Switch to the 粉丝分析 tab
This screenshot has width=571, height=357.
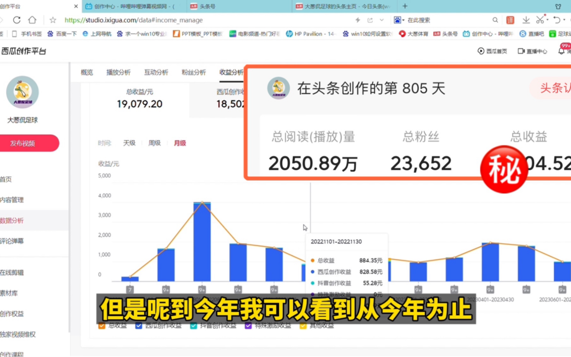193,72
